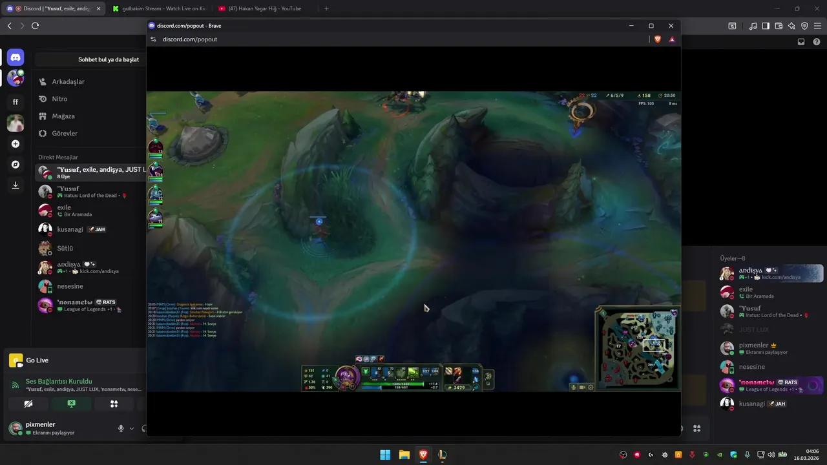Viewport: 827px width, 465px height.
Task: Open Brave VPN shield icon
Action: [804, 26]
